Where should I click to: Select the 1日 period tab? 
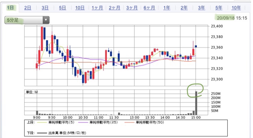10,8
